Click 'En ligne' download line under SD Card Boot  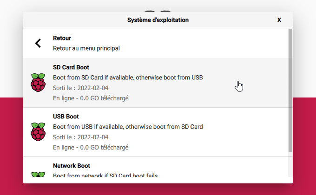tap(91, 98)
